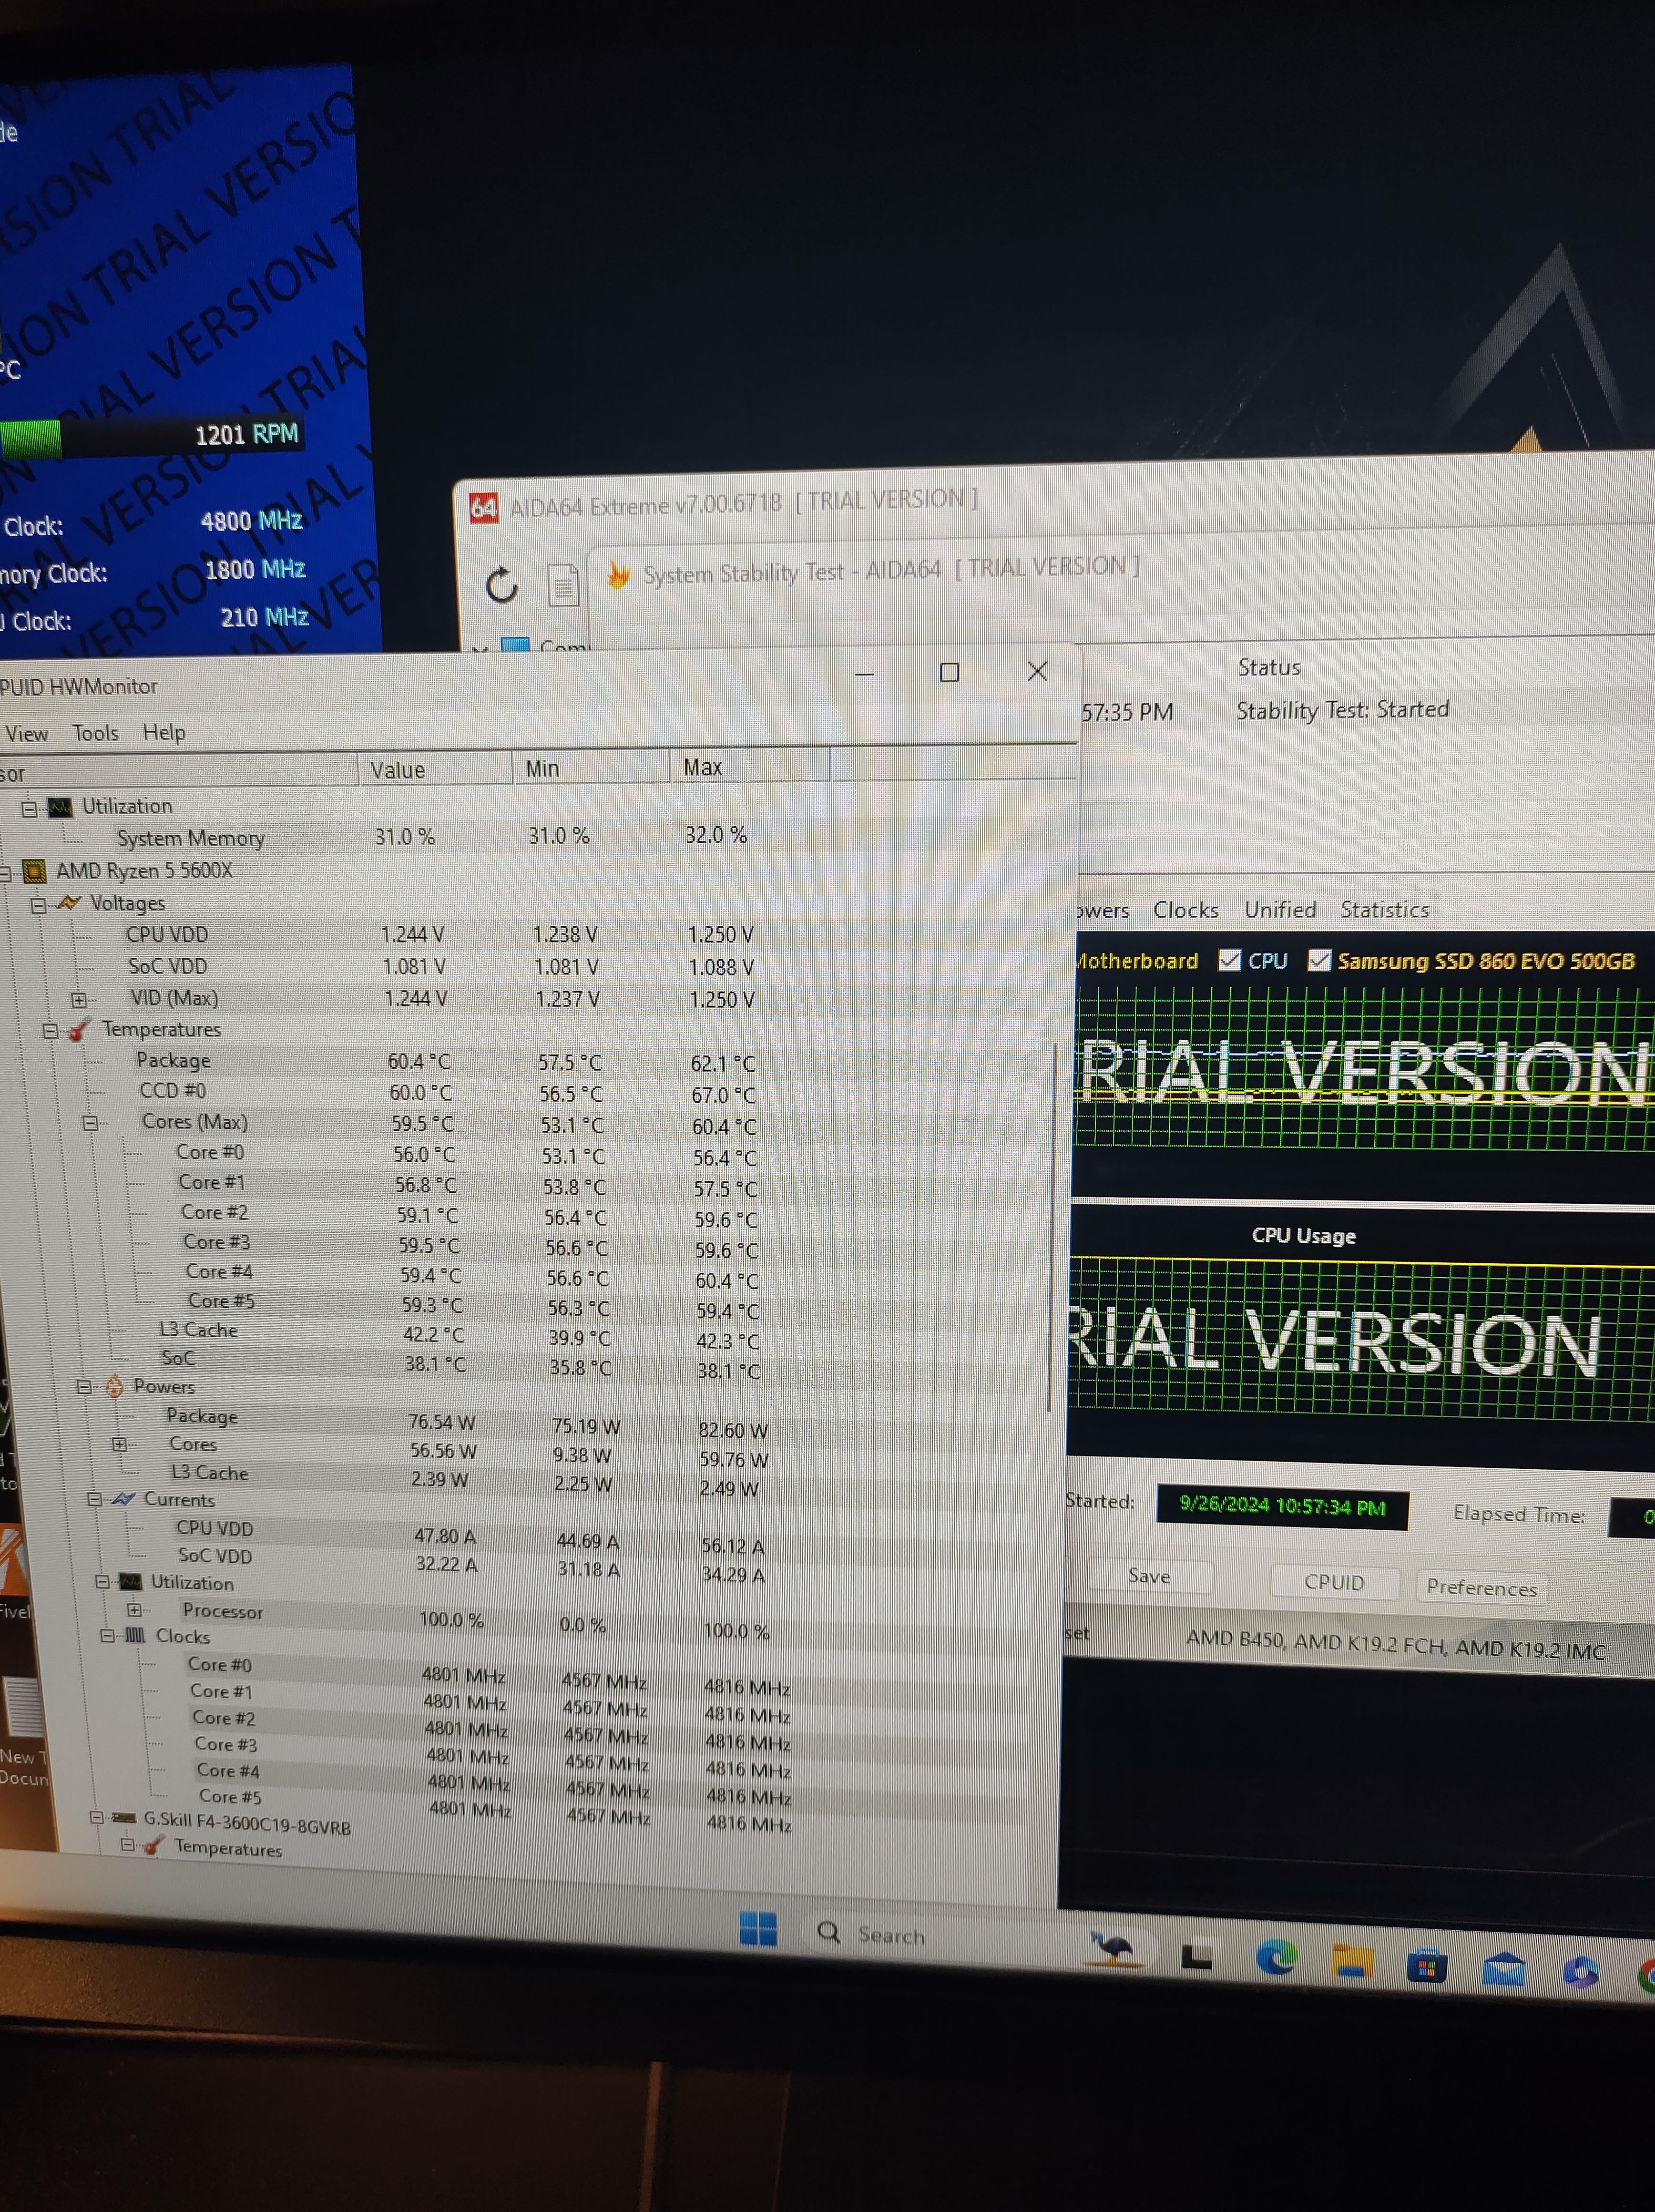Select the AMD Ryzen 5 5600X processor icon
Viewport: 1655px width, 2212px height.
[x=34, y=871]
